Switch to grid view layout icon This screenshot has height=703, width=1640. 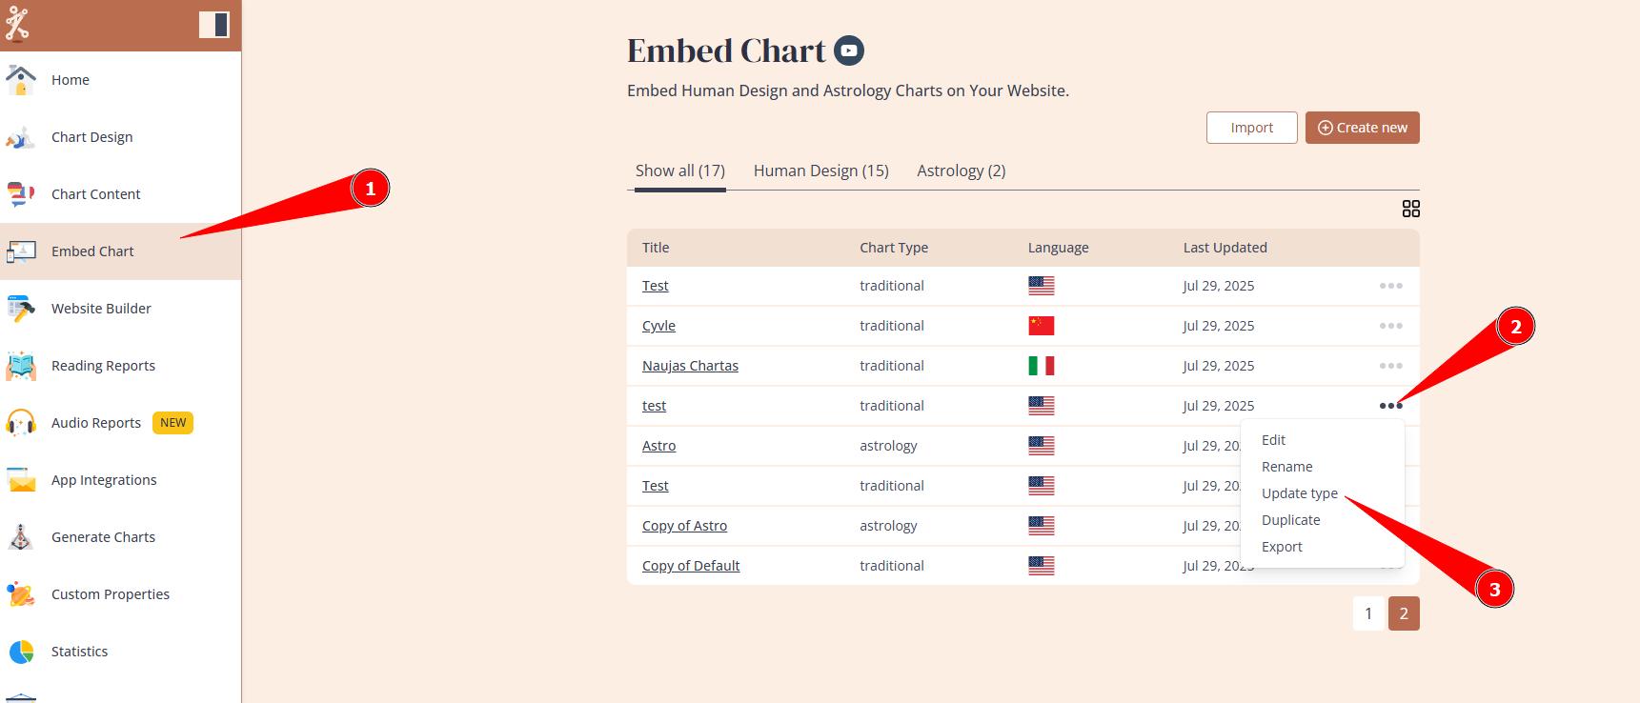pos(1411,209)
